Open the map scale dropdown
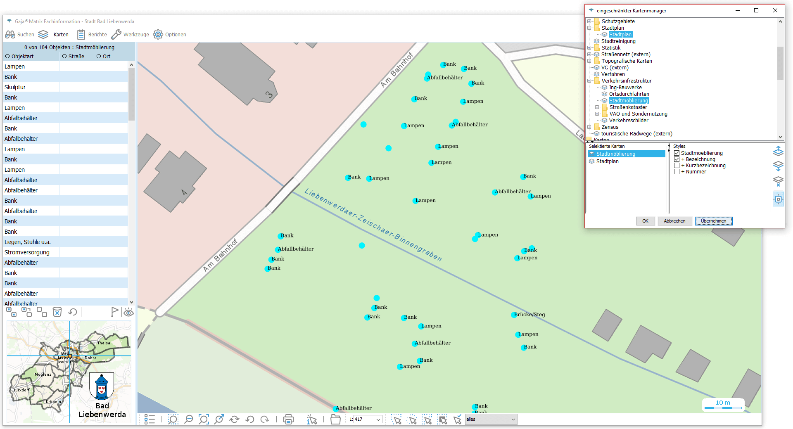This screenshot has height=429, width=793. tap(378, 420)
